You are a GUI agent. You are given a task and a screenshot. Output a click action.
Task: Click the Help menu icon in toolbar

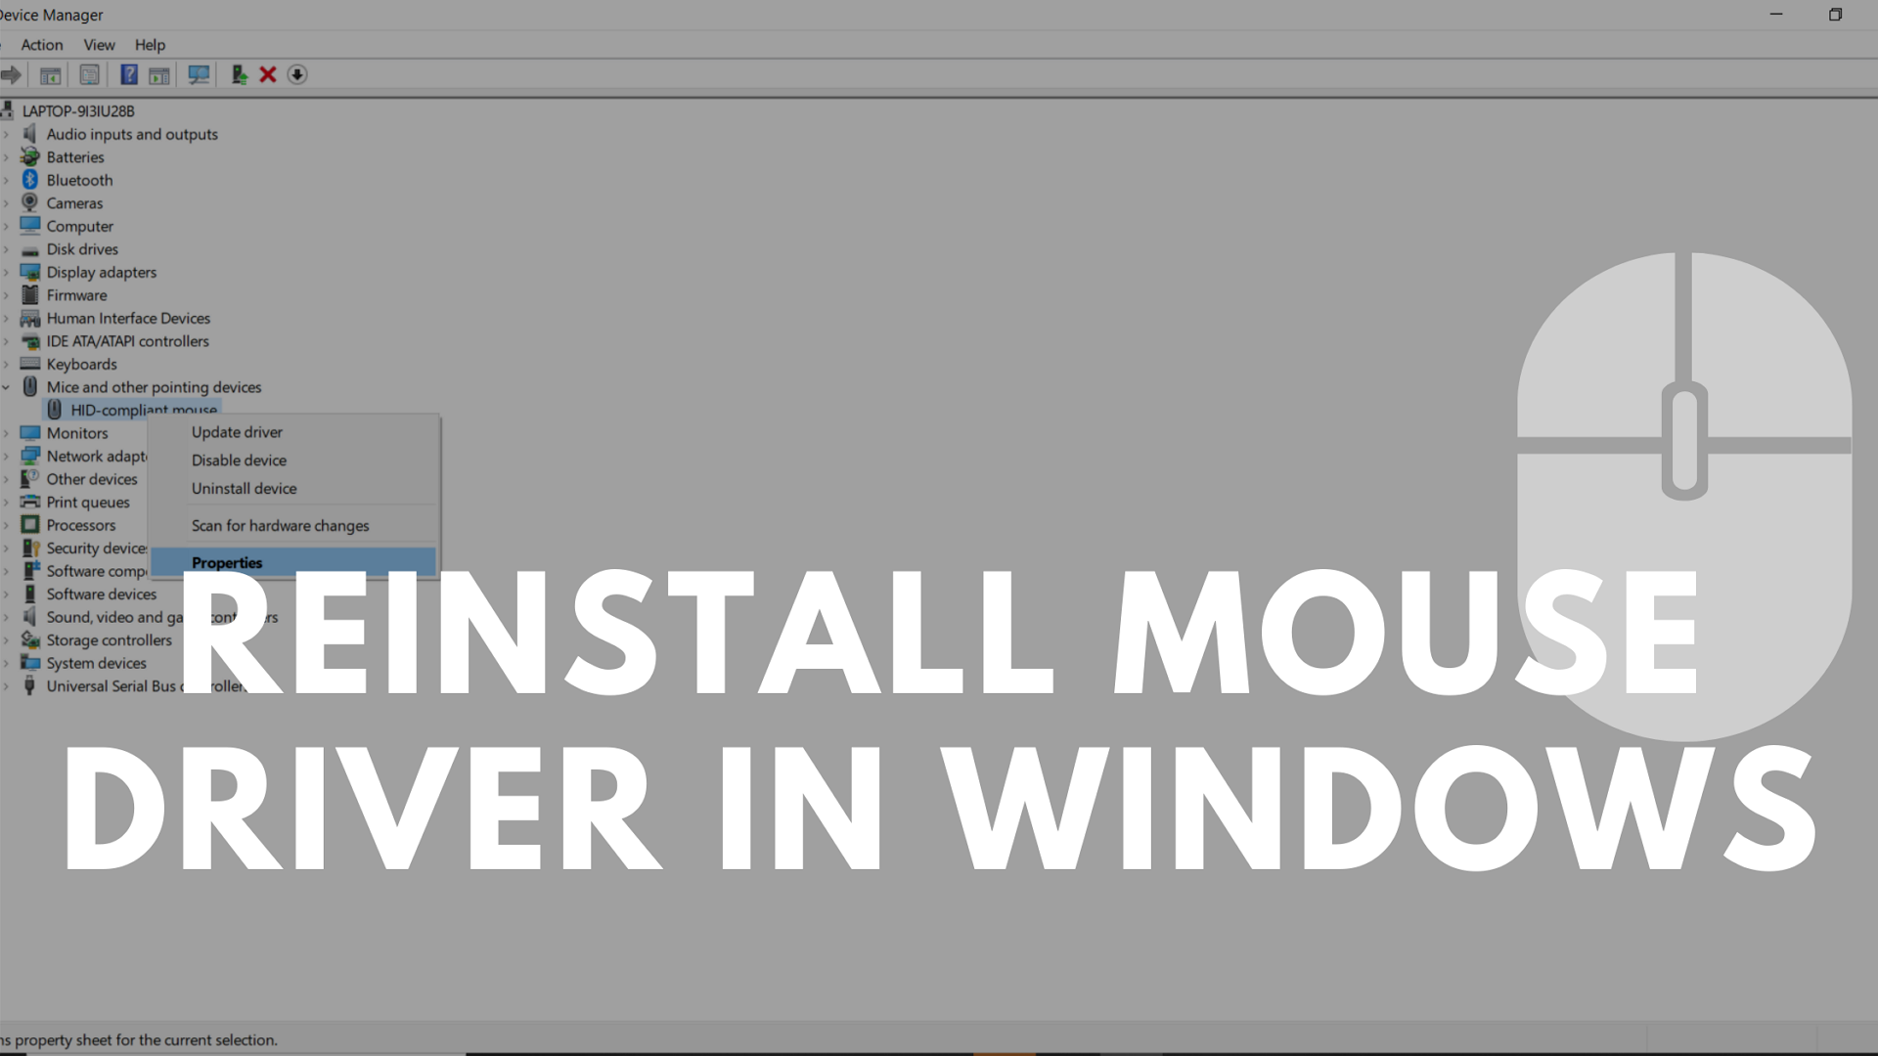coord(128,73)
